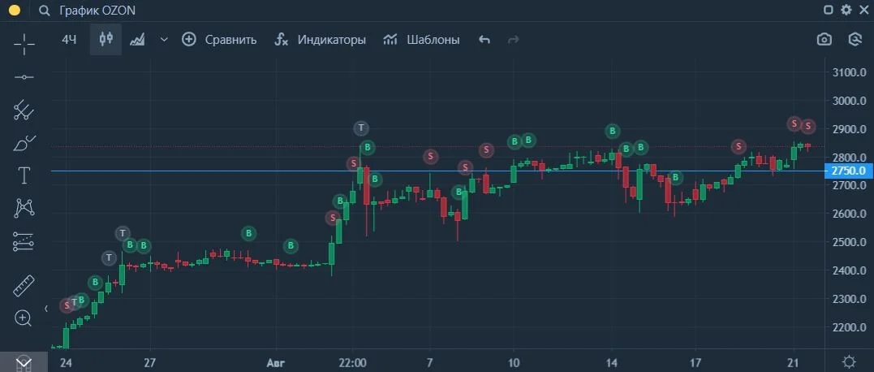Open chart scale settings gear at bottom right
Viewport: 874px width, 372px height.
tap(848, 361)
